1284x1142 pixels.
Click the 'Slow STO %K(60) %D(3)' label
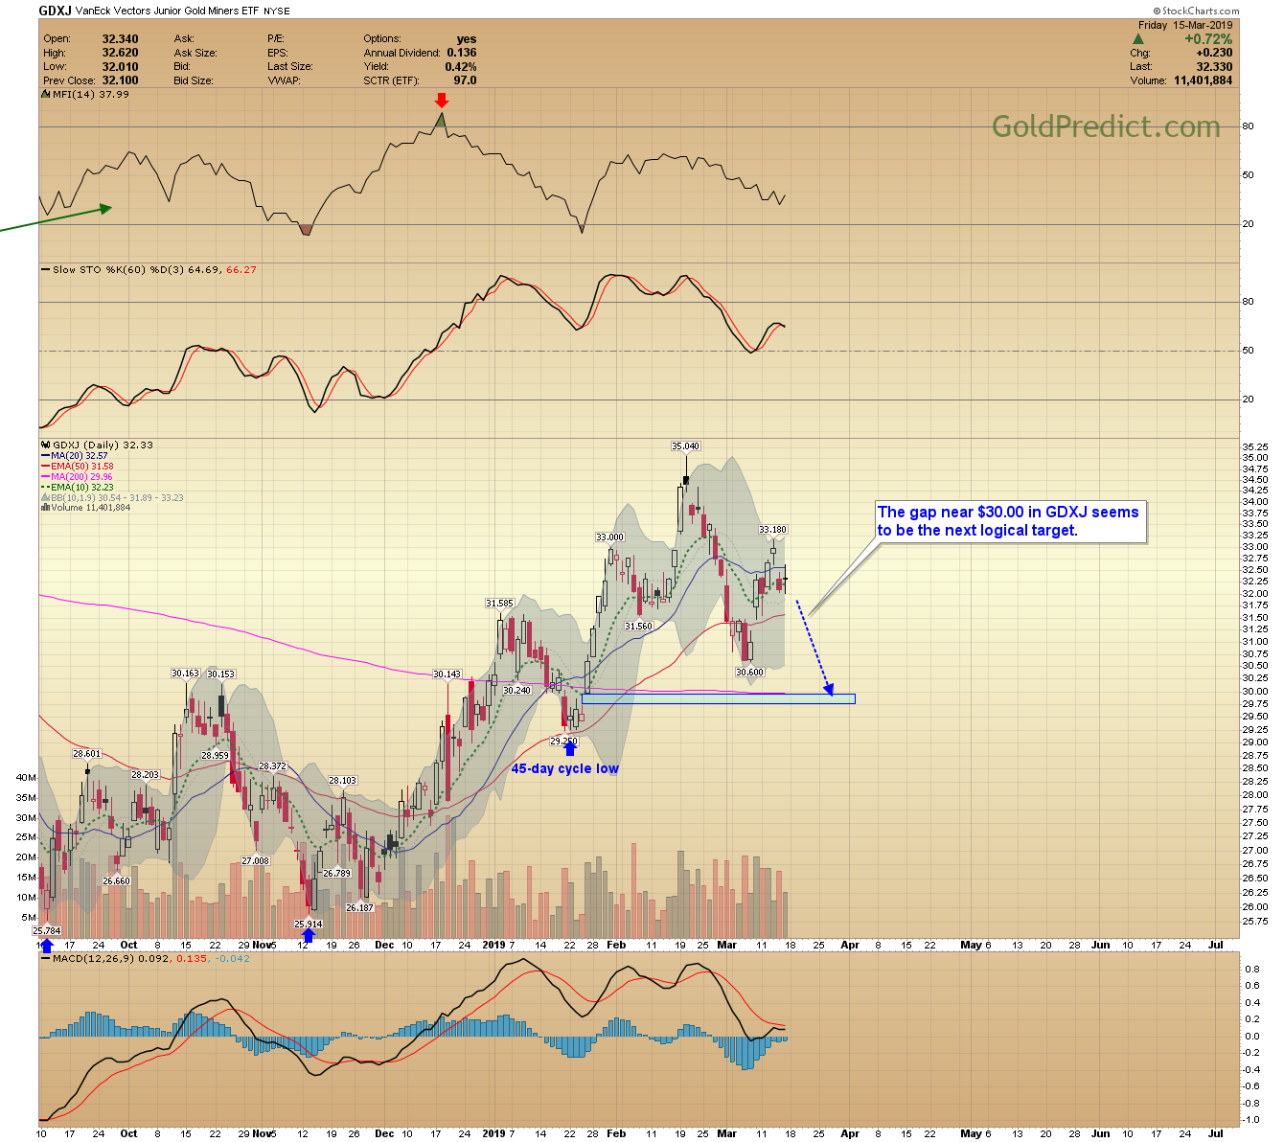tap(119, 270)
